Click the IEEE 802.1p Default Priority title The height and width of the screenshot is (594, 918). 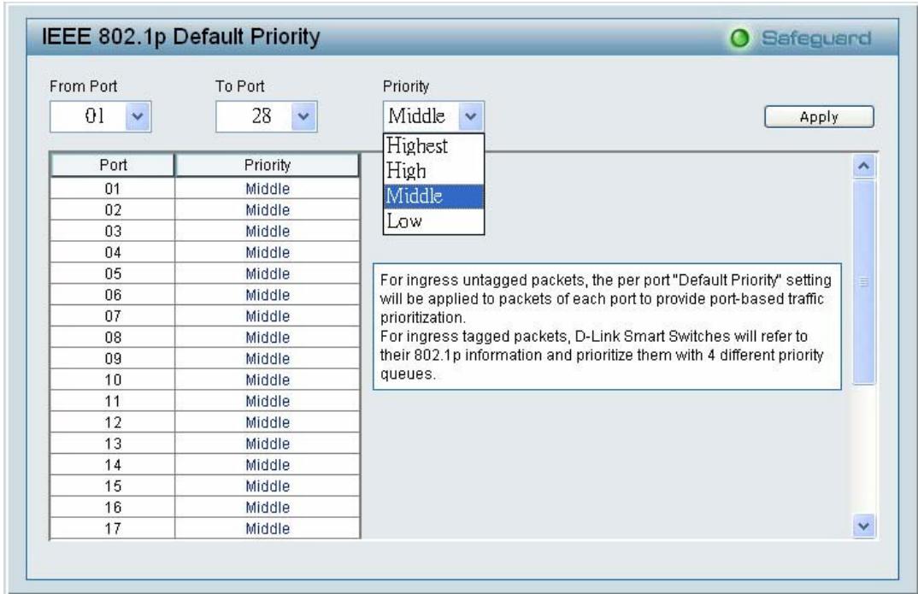tap(181, 37)
